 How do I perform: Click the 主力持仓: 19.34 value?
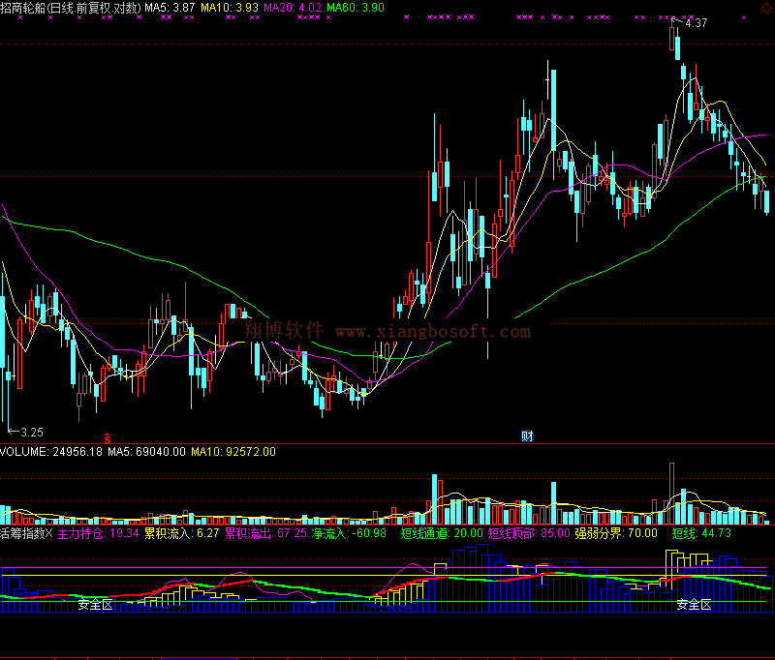pyautogui.click(x=98, y=533)
